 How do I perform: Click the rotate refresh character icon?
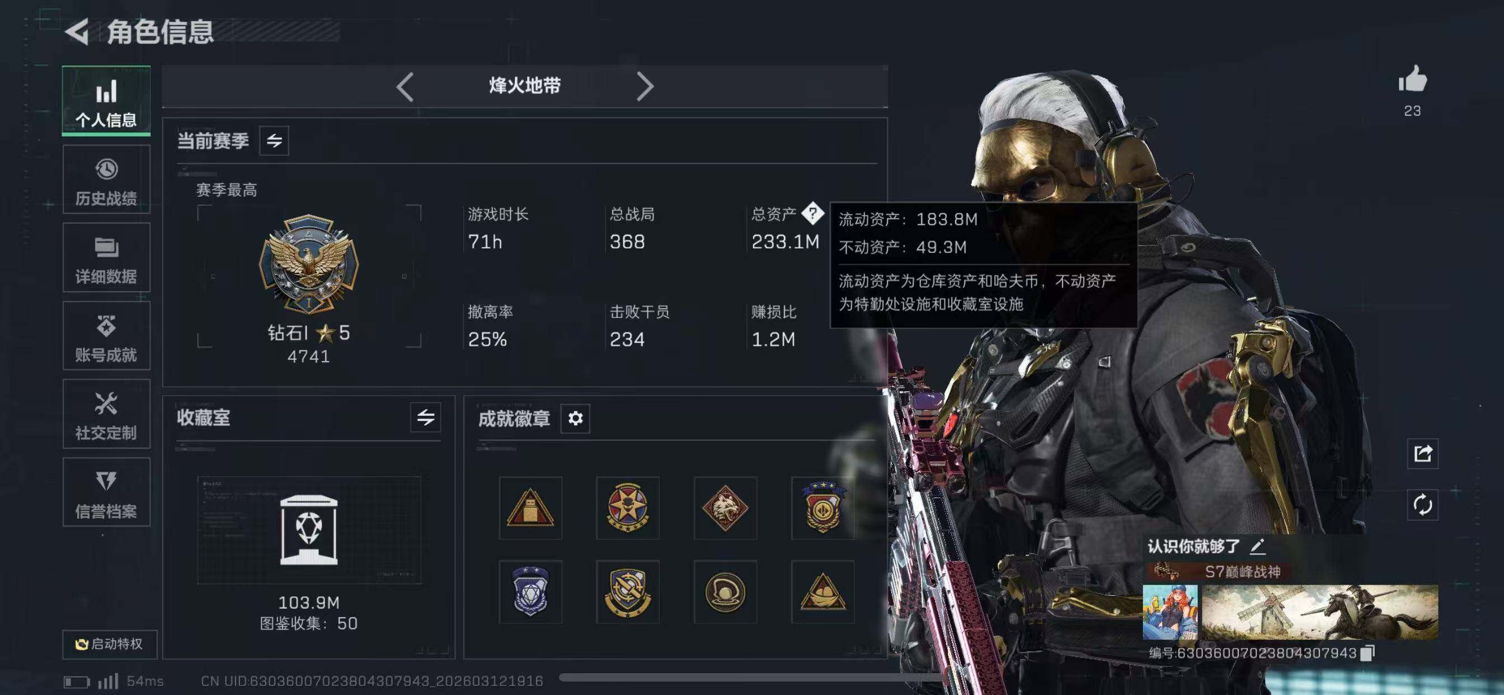(x=1422, y=505)
